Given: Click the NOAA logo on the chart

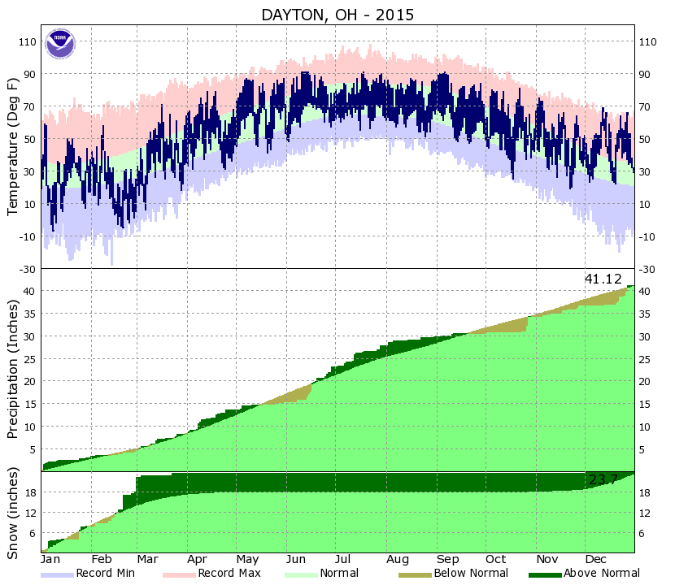Looking at the screenshot, I should [60, 43].
